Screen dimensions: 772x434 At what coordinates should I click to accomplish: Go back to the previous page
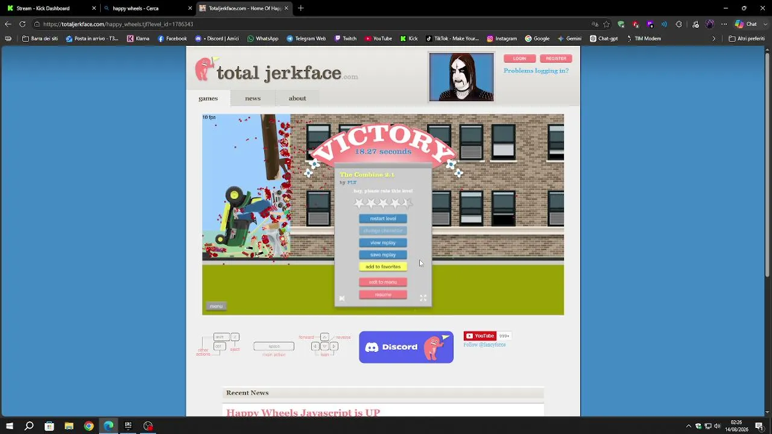[8, 24]
